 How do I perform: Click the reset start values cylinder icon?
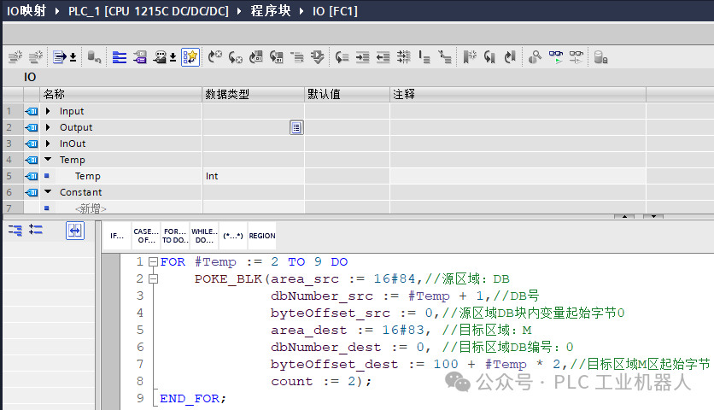(x=94, y=57)
